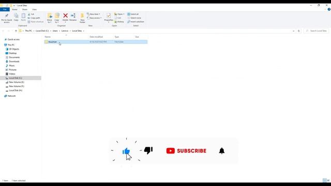Click the Search Local Sites box
This screenshot has height=186, width=331.
pos(316,31)
